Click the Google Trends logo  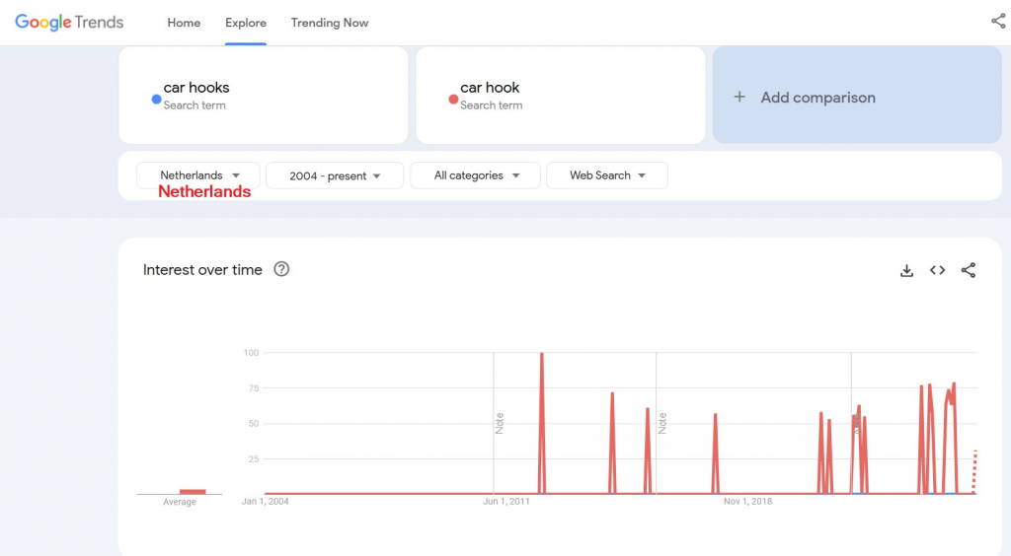(69, 23)
